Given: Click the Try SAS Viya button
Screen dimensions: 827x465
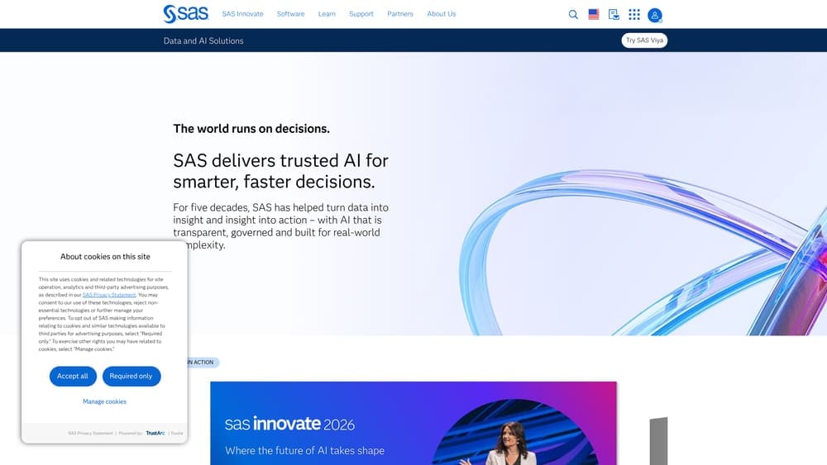Looking at the screenshot, I should 644,40.
